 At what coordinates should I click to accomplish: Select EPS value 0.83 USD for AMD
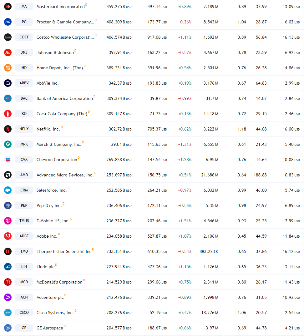[x=292, y=175]
